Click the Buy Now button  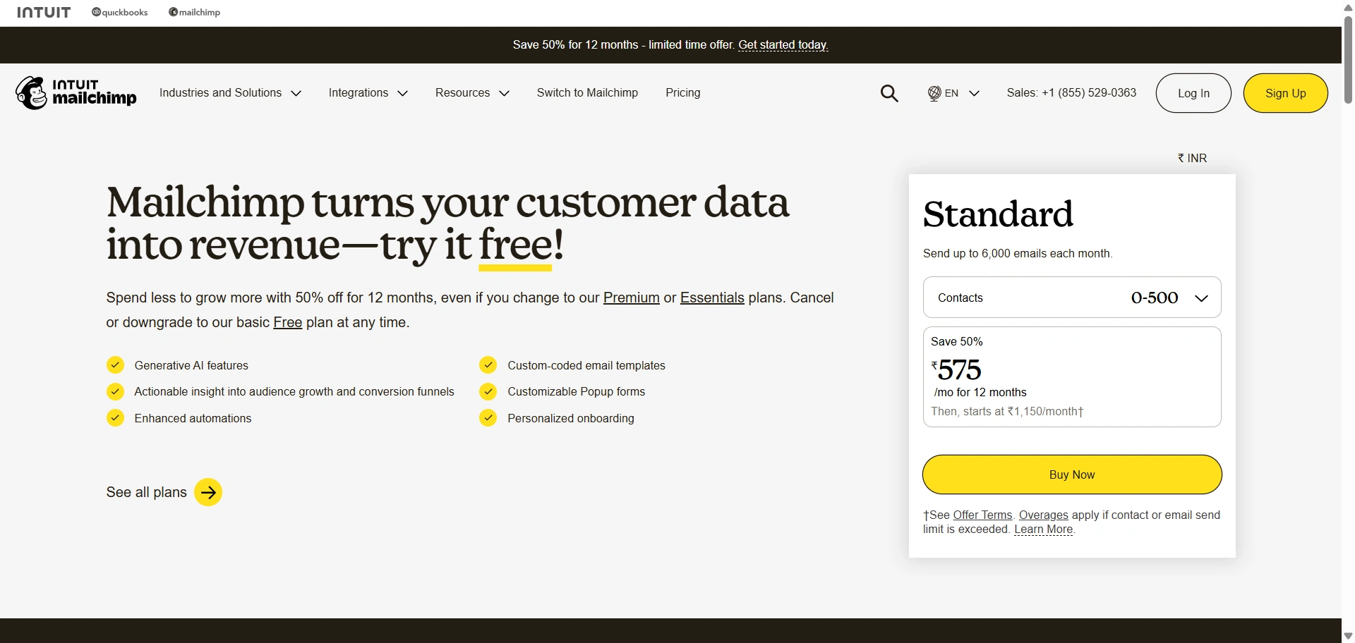coord(1072,474)
